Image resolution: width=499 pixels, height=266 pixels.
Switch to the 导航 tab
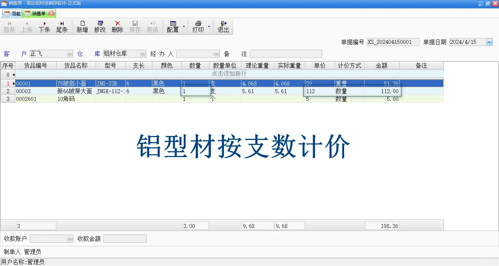click(13, 13)
